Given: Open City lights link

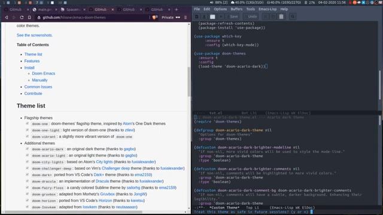Looking at the screenshot, I should pos(104,162).
